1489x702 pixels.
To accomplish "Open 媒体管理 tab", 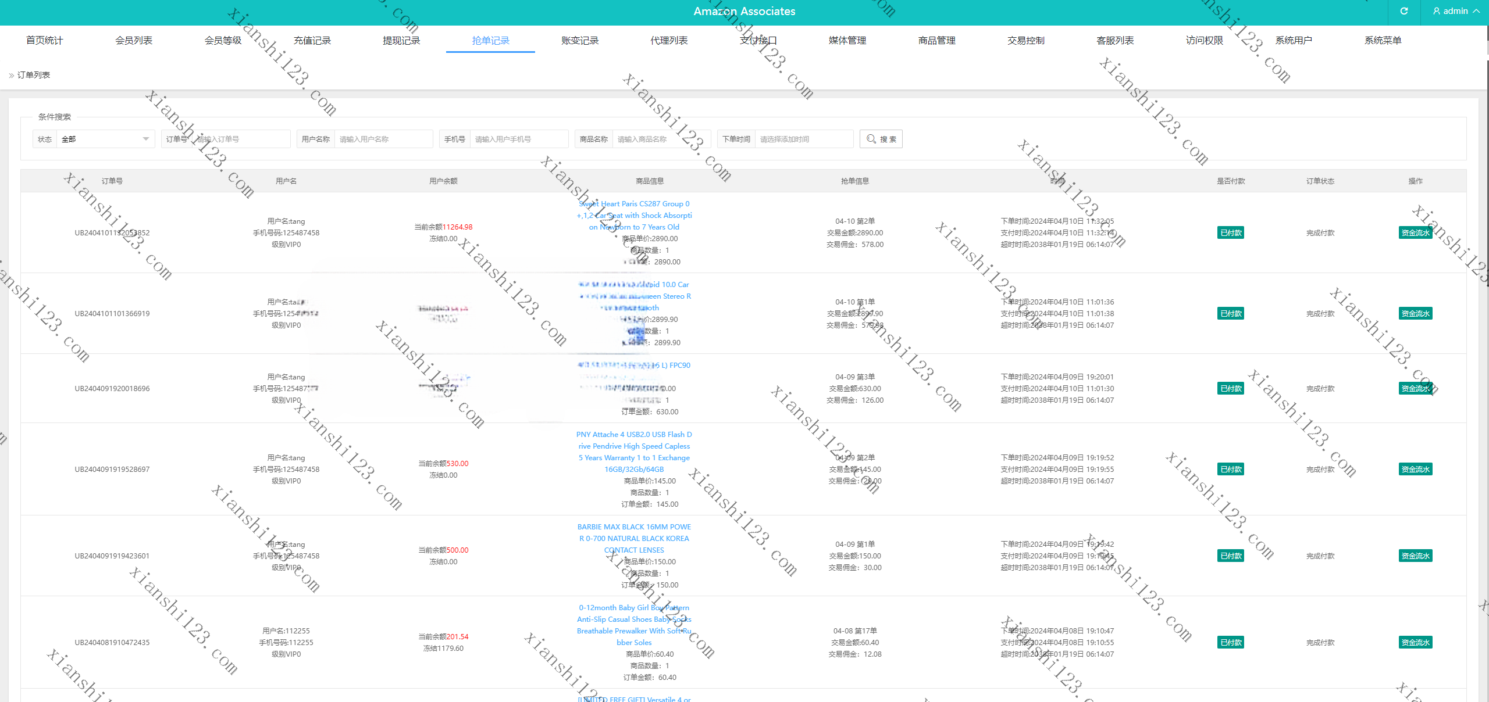I will pos(847,40).
